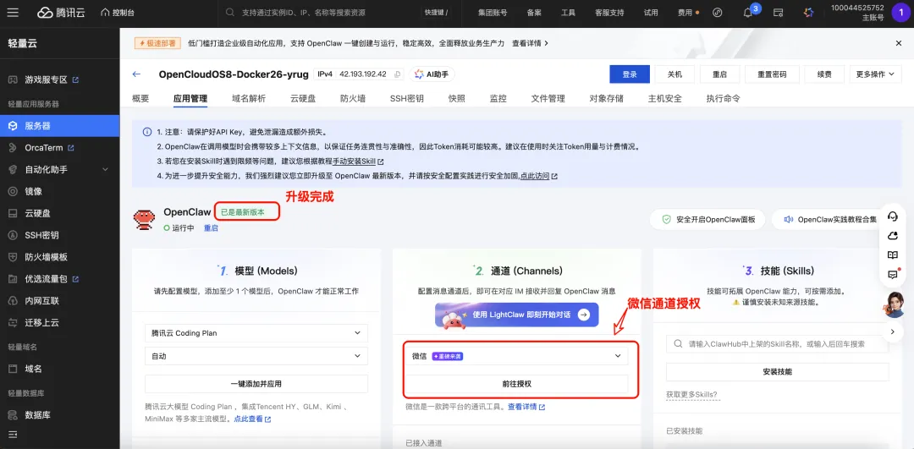Image resolution: width=914 pixels, height=449 pixels.
Task: Click the Tencent Cloud logo
Action: point(61,12)
